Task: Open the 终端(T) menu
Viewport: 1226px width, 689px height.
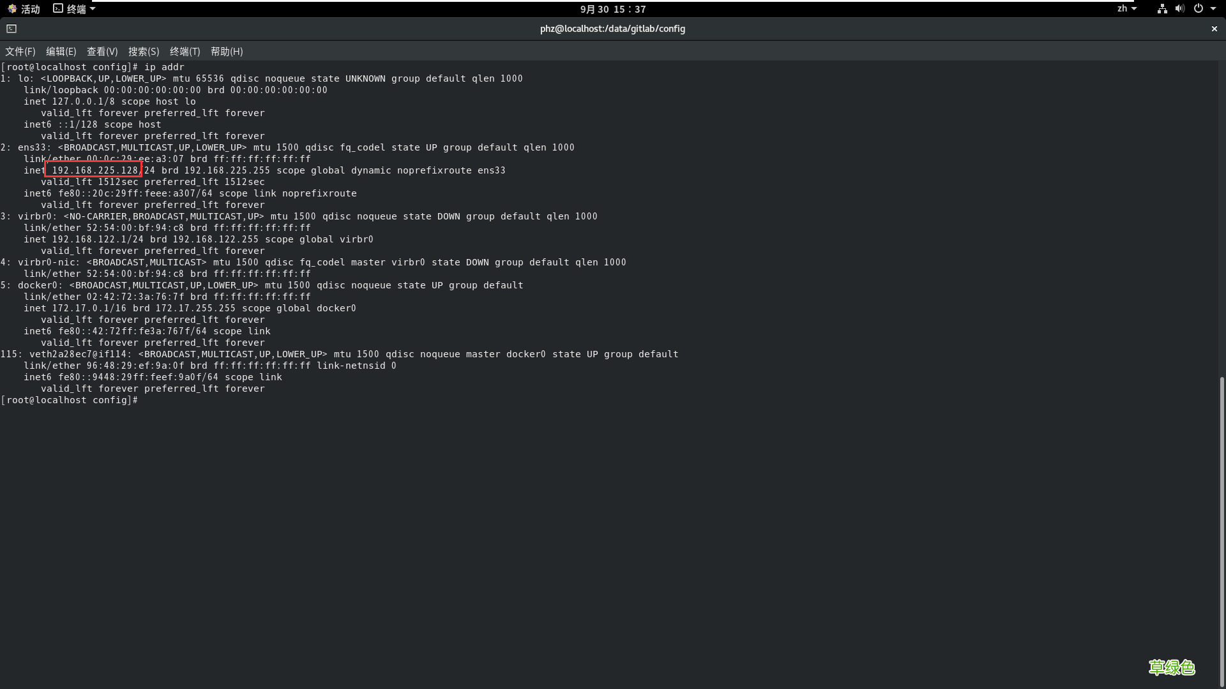Action: click(185, 52)
